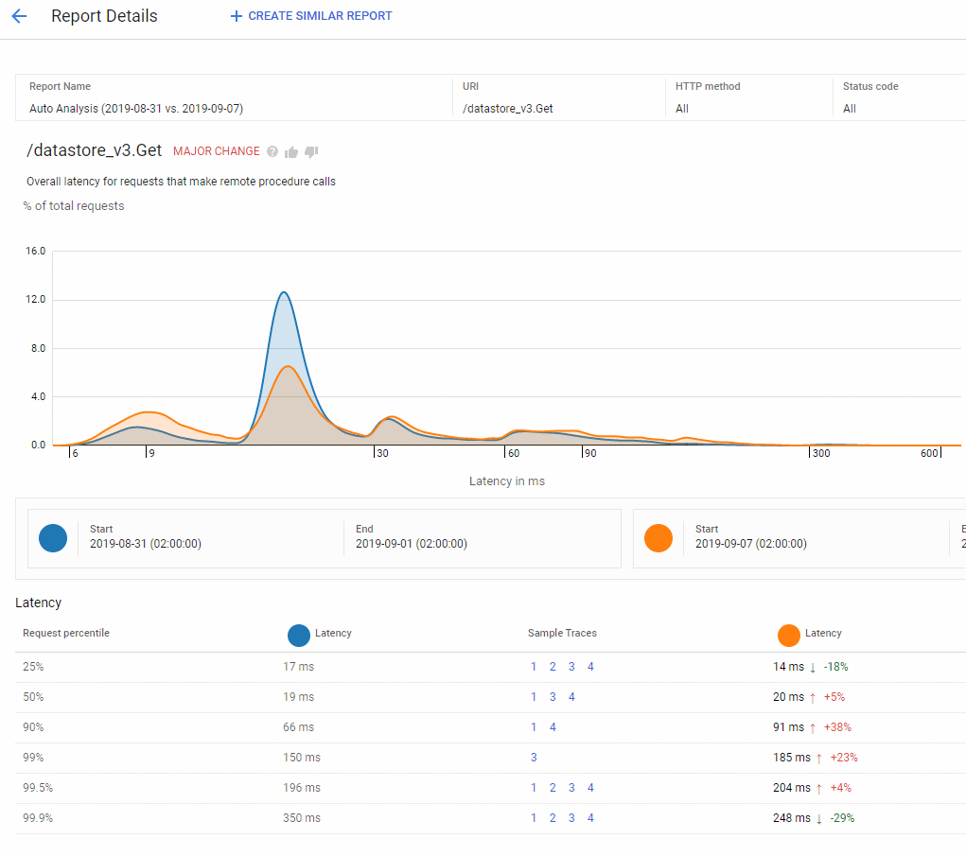Open sample trace 1 for 99.9% percentile
Viewport: 966px width, 856px height.
534,818
